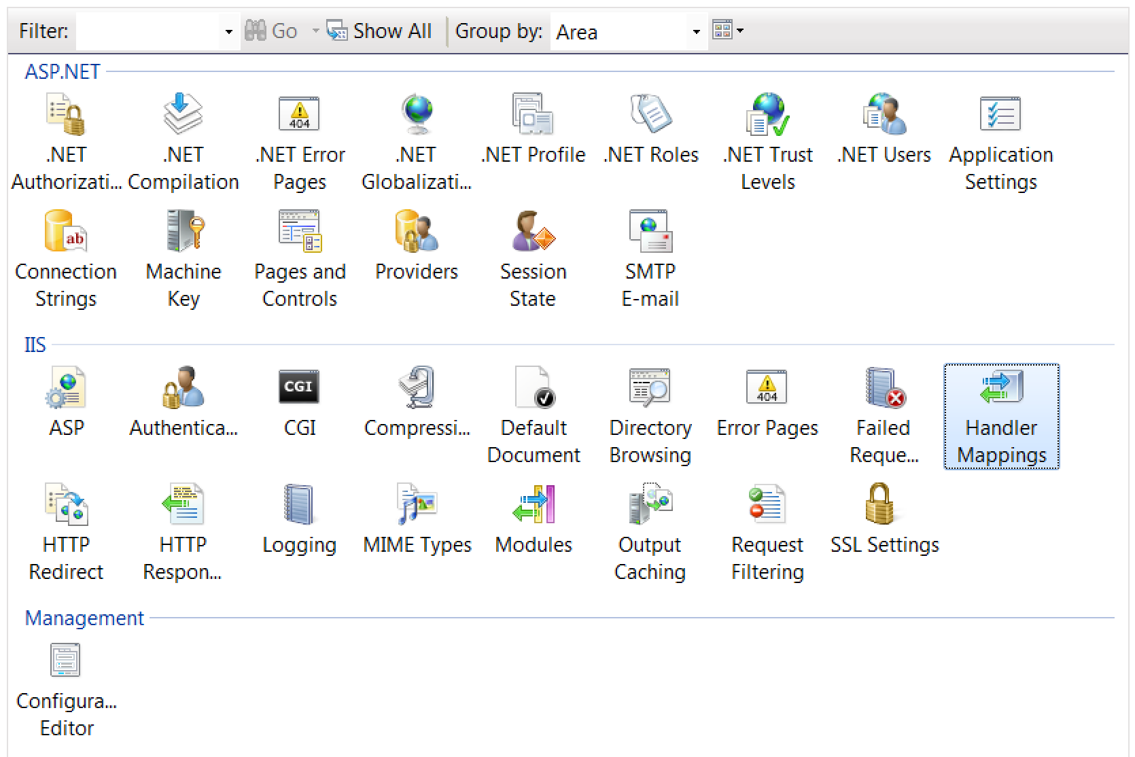Viewport: 1135px width, 757px height.
Task: Open the Group by Area combo box
Action: pos(629,31)
